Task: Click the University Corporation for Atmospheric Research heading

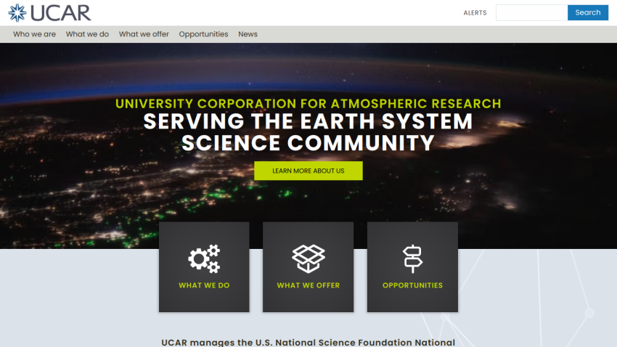Action: (308, 104)
